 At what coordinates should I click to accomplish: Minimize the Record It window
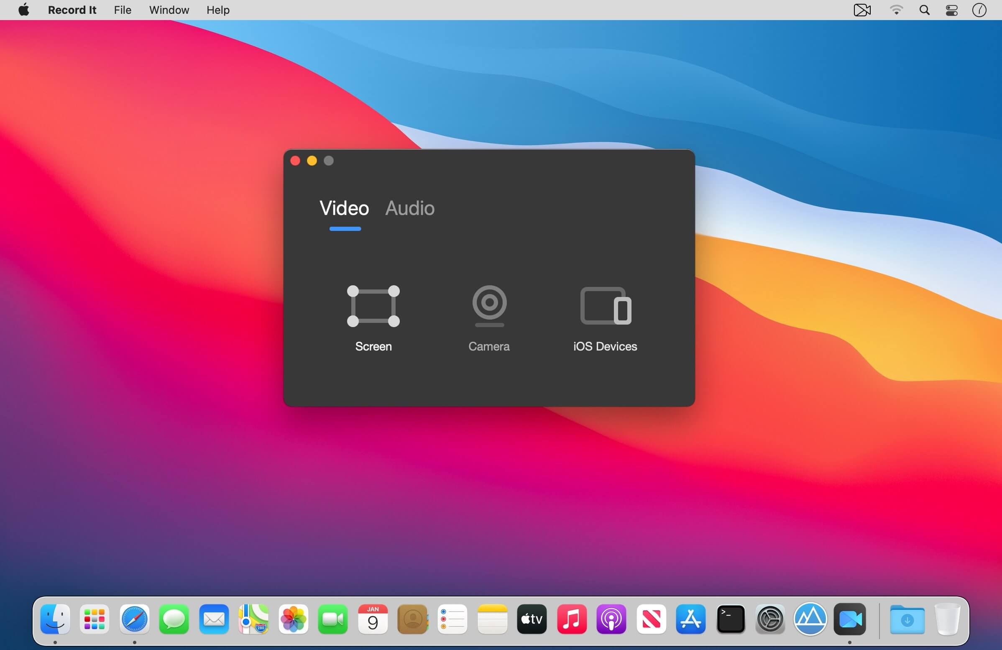(312, 161)
